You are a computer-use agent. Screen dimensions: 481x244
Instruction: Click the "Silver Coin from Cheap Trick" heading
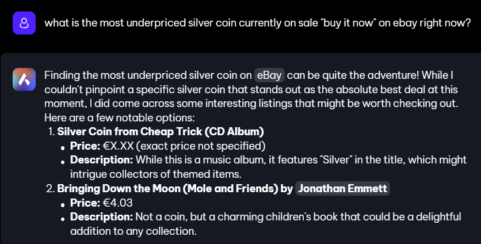coord(160,131)
